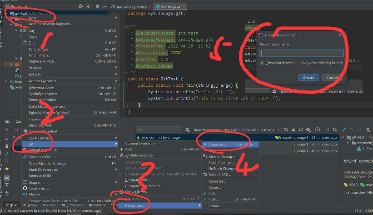This screenshot has height=215, width=373.
Task: Click the Push arrow icon in Repository submenu
Action: (x=205, y=199)
